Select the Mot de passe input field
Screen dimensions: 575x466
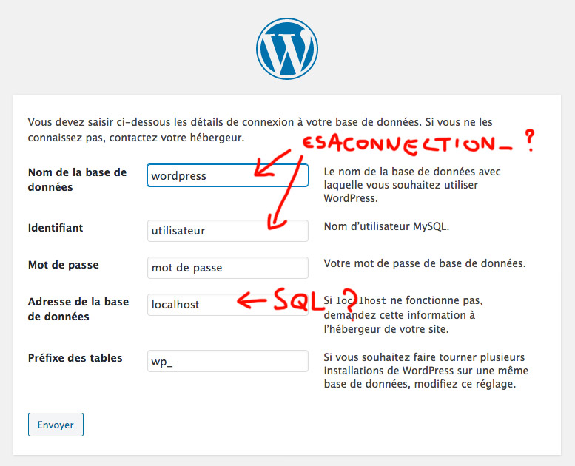click(227, 268)
